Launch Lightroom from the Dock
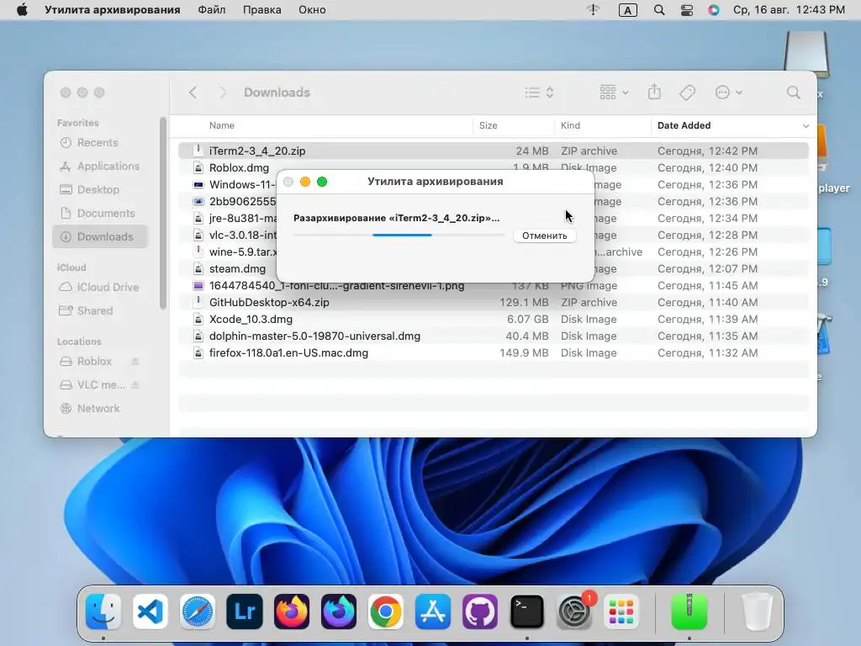The image size is (861, 646). click(245, 611)
